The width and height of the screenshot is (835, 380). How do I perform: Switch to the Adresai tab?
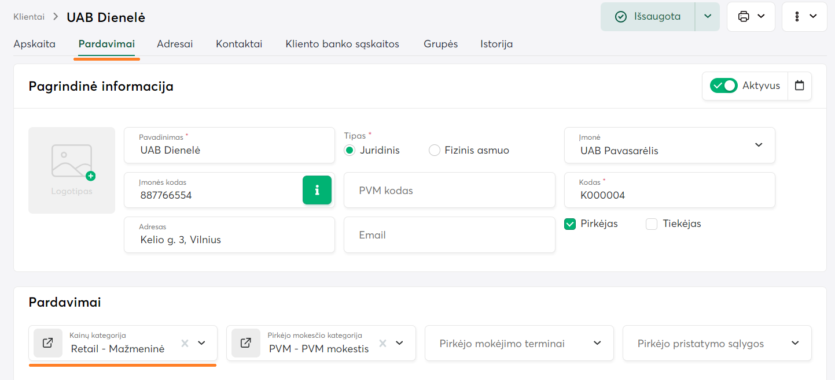[x=175, y=44]
